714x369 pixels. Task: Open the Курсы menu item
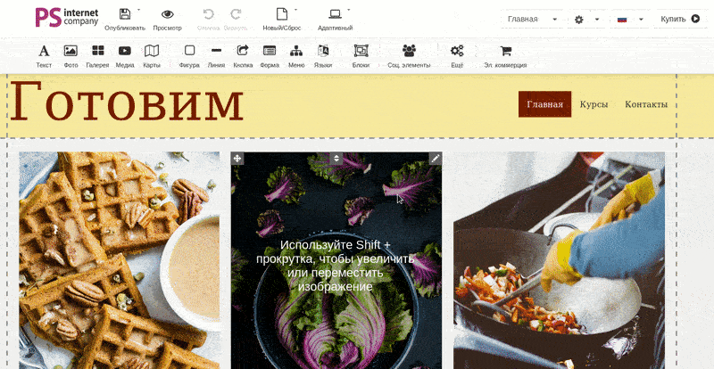click(594, 104)
